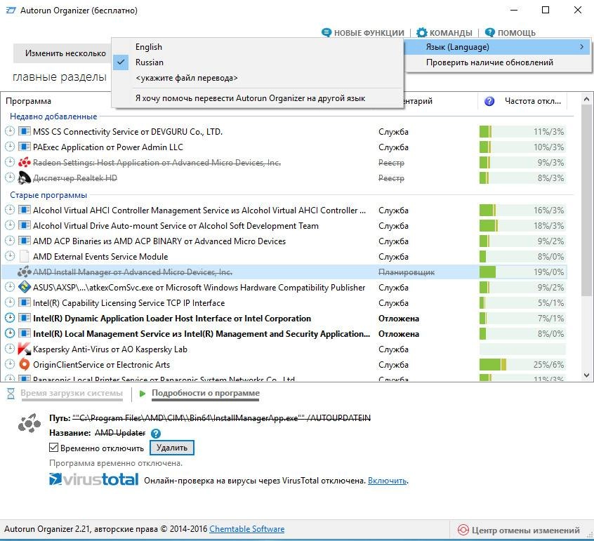This screenshot has width=594, height=541.
Task: Select the Старые программы group header
Action: [48, 195]
